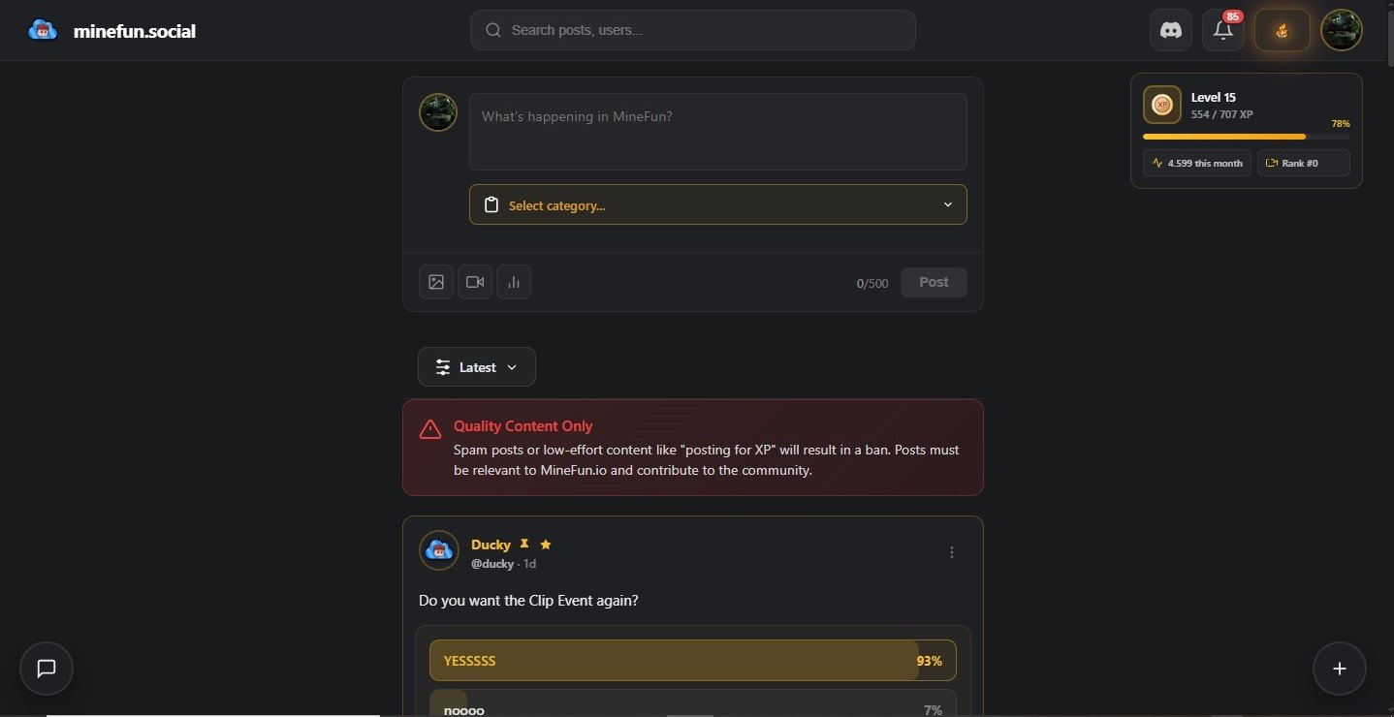
Task: Attach an image to the post
Action: 436,282
